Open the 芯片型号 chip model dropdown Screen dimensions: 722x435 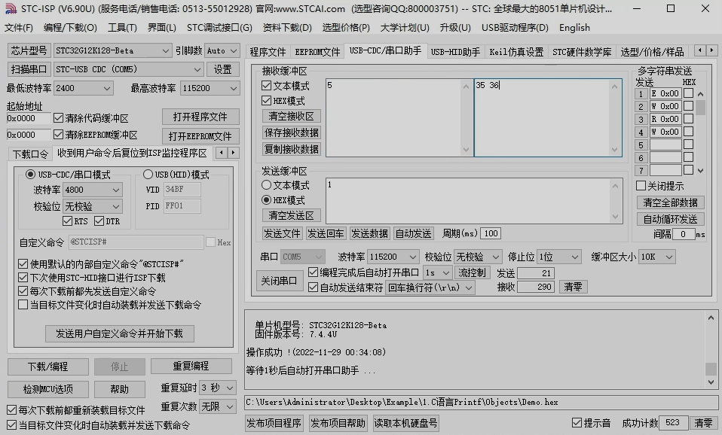pos(113,50)
